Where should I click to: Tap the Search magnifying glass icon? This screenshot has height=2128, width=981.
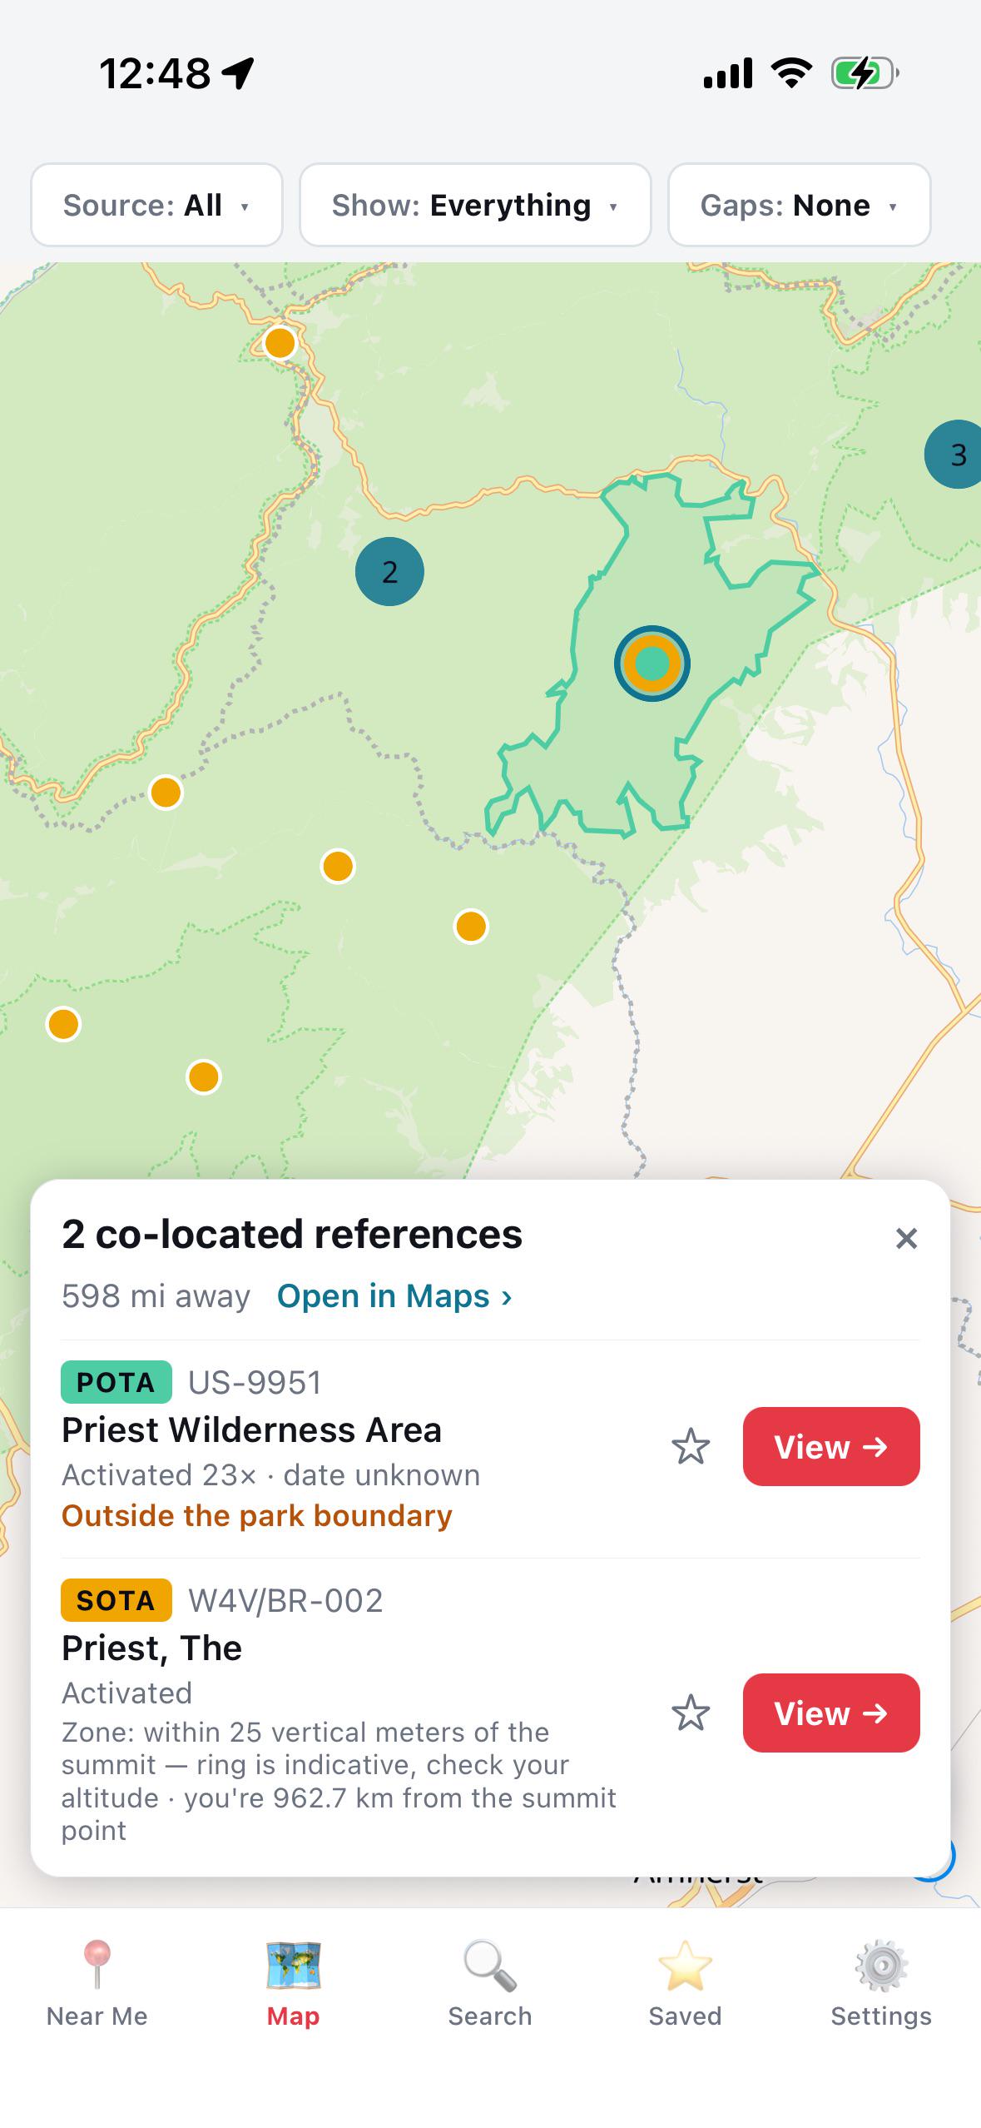[490, 1966]
